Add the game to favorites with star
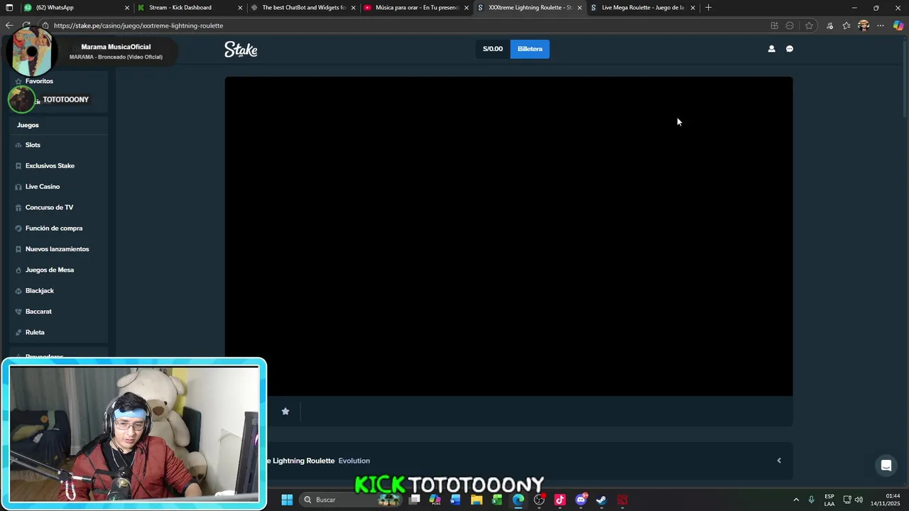This screenshot has height=511, width=909. 285,411
